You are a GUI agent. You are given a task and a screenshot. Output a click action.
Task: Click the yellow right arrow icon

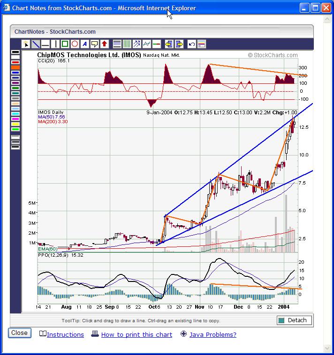pyautogui.click(x=179, y=44)
